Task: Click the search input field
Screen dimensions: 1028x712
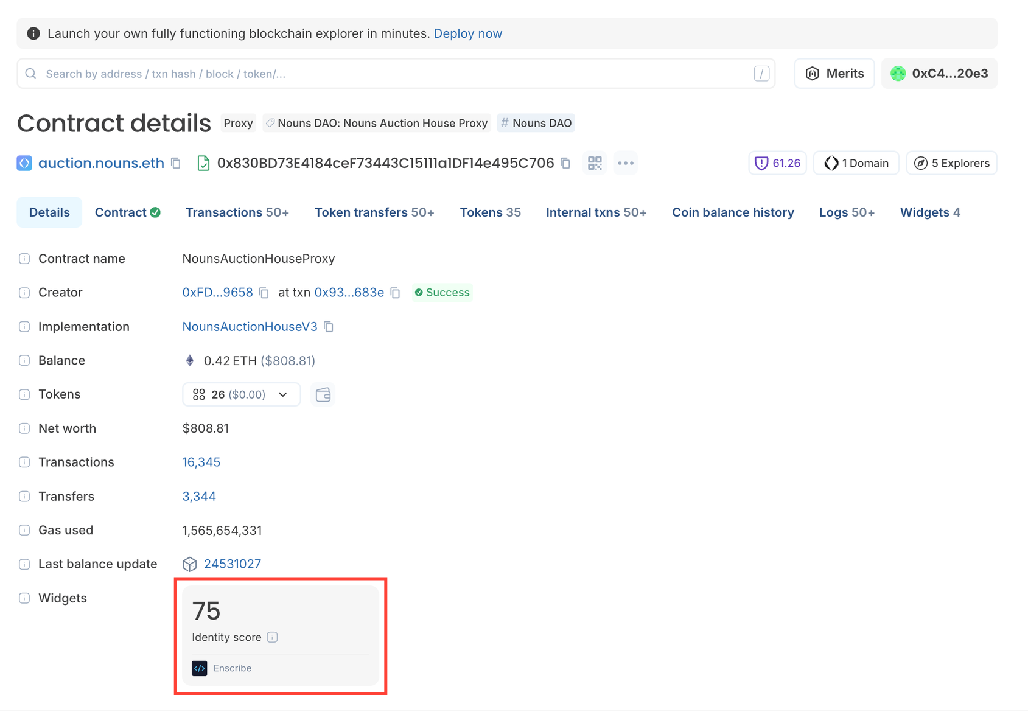Action: [x=396, y=74]
